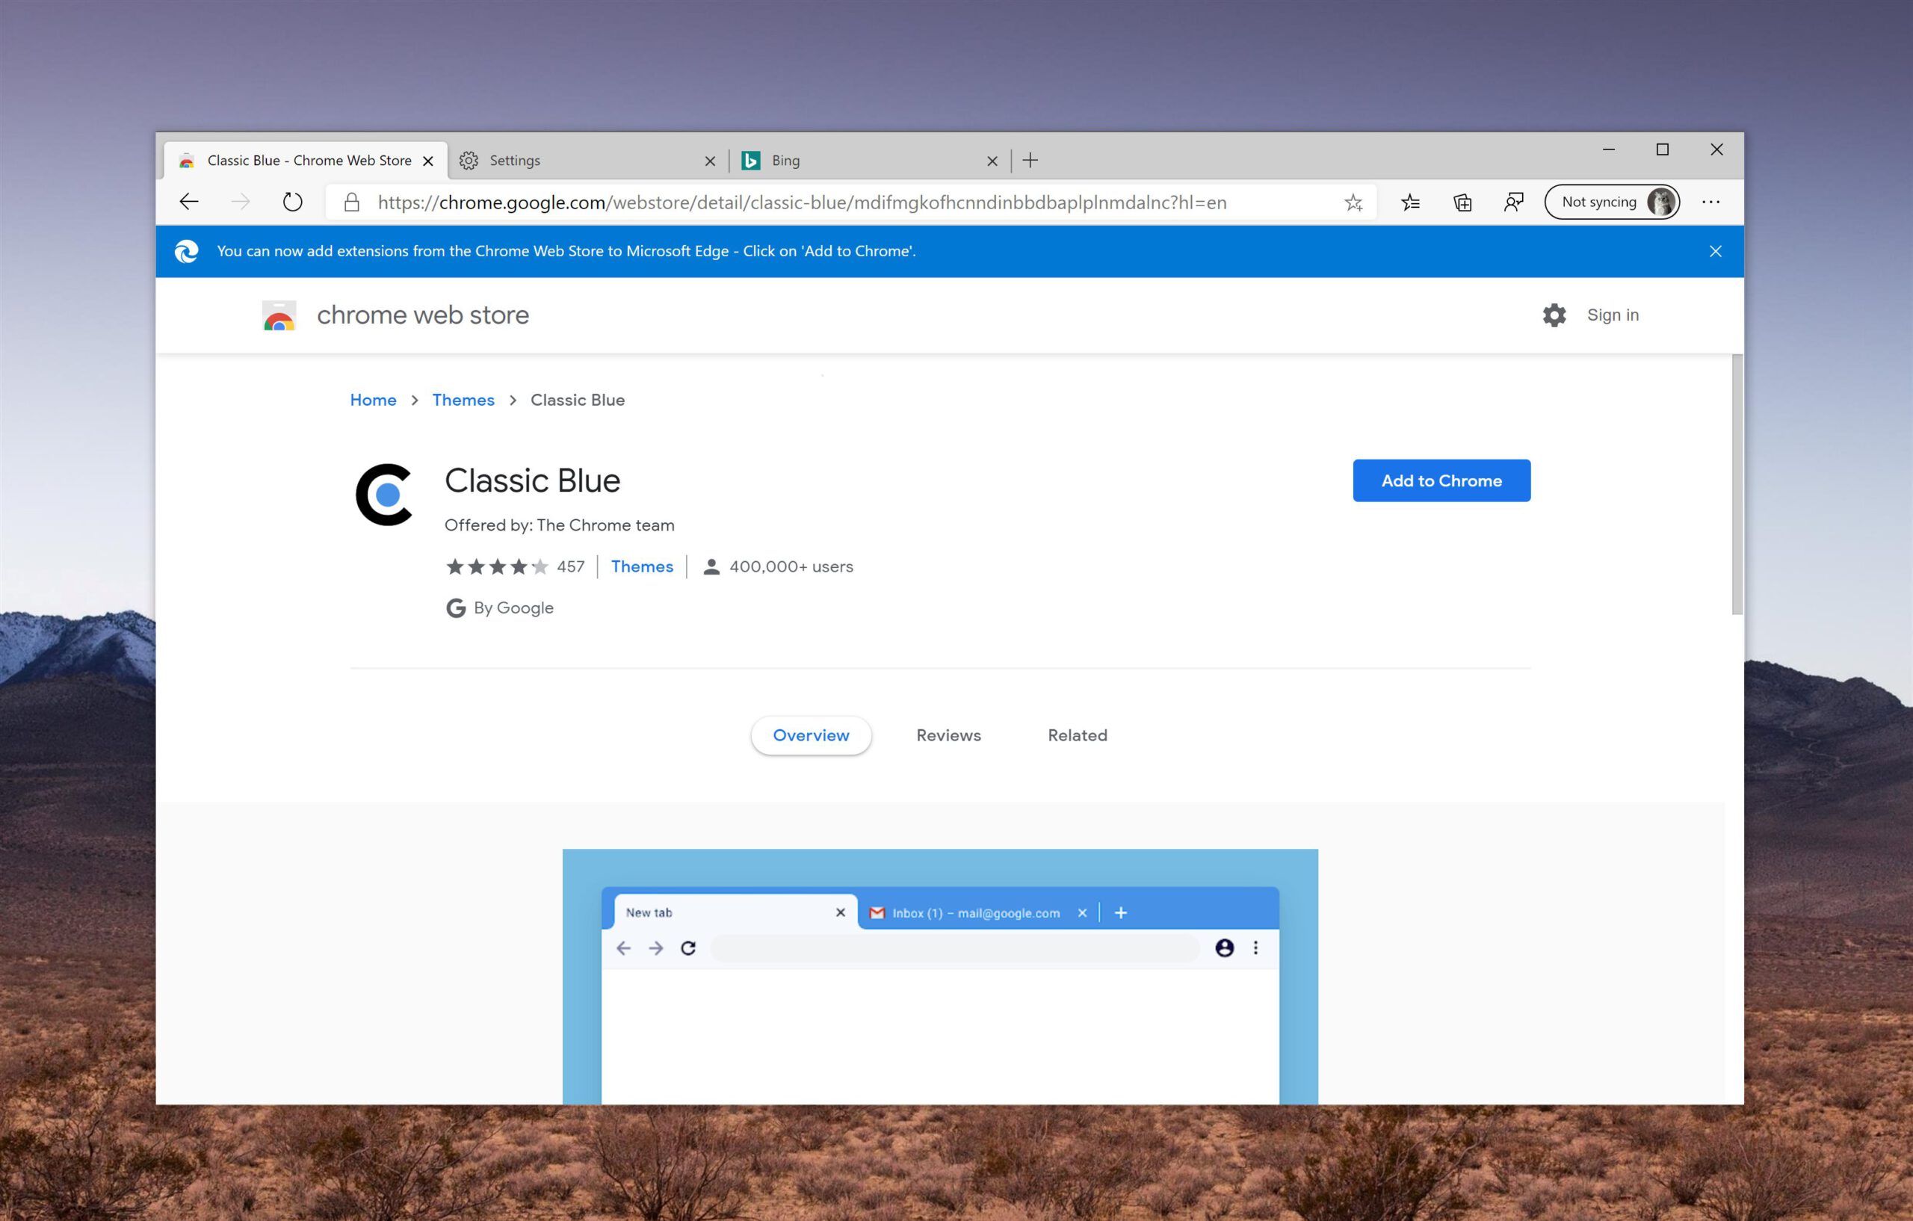Click the Google G logo

pos(456,608)
